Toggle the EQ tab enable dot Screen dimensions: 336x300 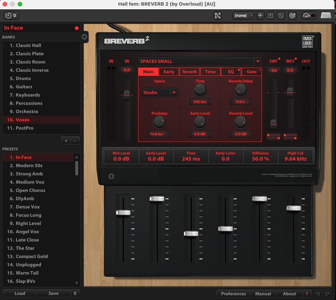[239, 70]
